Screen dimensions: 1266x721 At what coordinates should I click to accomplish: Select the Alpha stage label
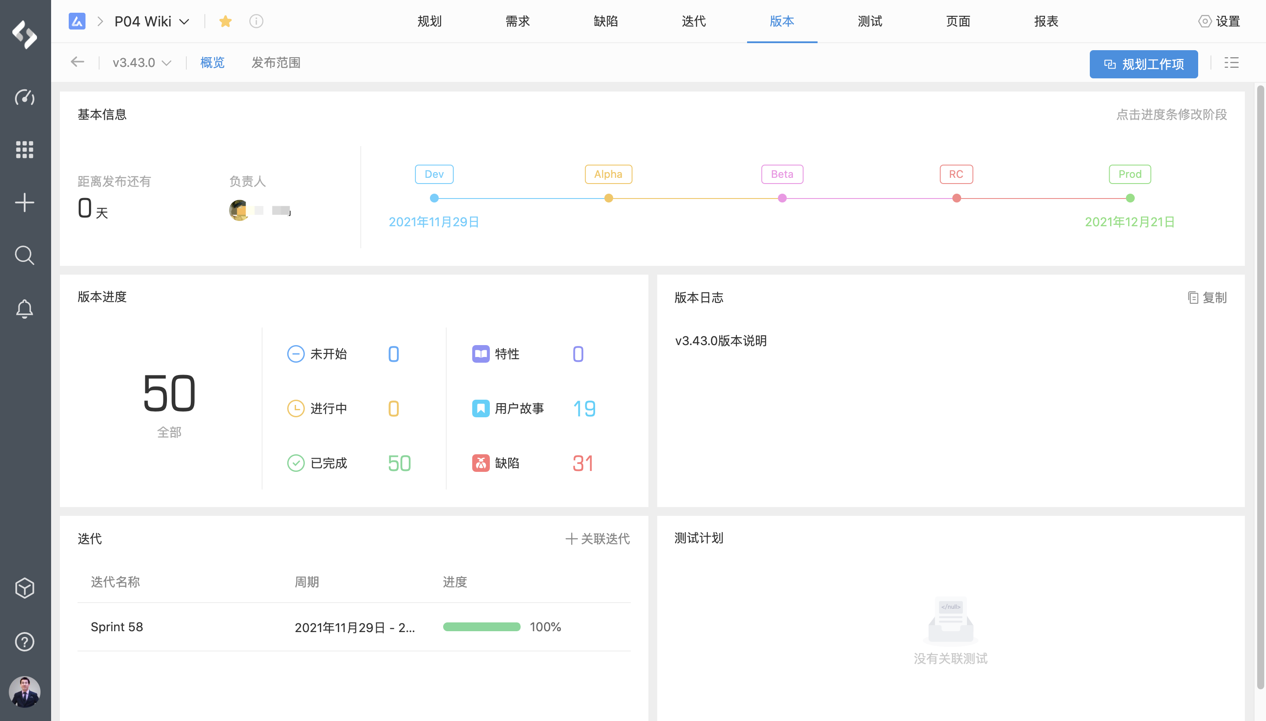(x=608, y=174)
